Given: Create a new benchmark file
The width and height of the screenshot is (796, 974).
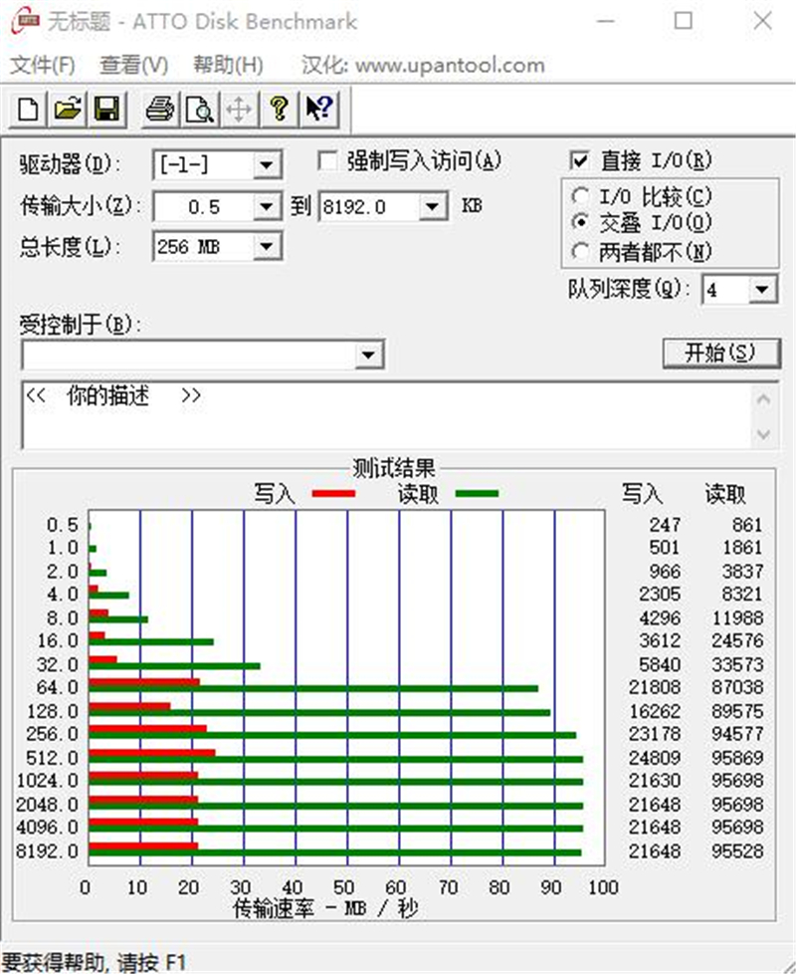Looking at the screenshot, I should (x=26, y=110).
